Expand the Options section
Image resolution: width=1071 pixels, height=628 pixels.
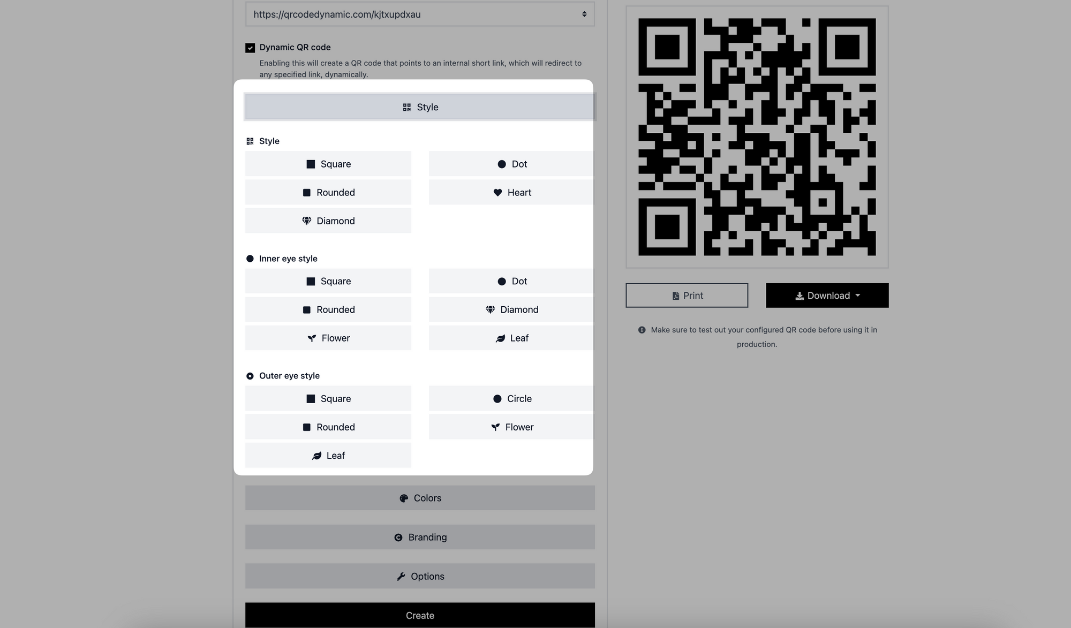point(420,576)
